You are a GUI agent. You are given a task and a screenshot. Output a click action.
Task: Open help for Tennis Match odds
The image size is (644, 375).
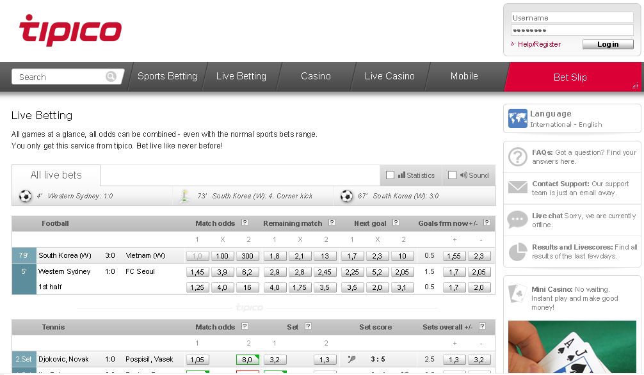click(245, 326)
